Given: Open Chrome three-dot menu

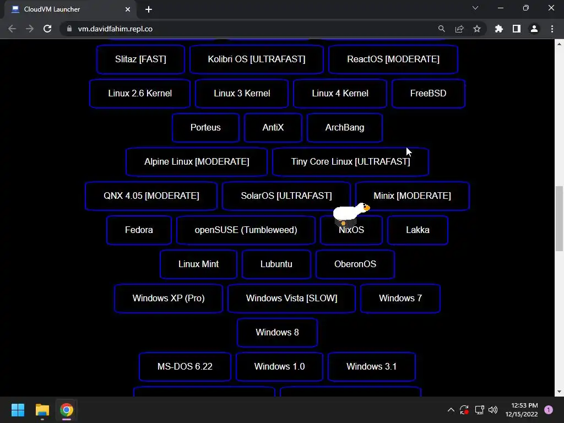Looking at the screenshot, I should point(552,29).
